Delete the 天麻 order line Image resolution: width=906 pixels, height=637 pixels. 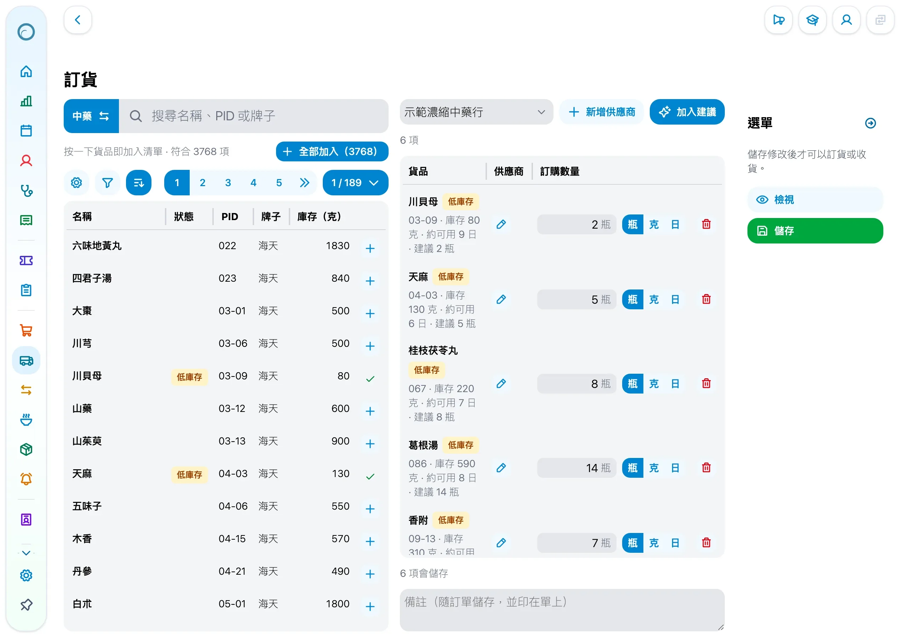[x=706, y=299]
